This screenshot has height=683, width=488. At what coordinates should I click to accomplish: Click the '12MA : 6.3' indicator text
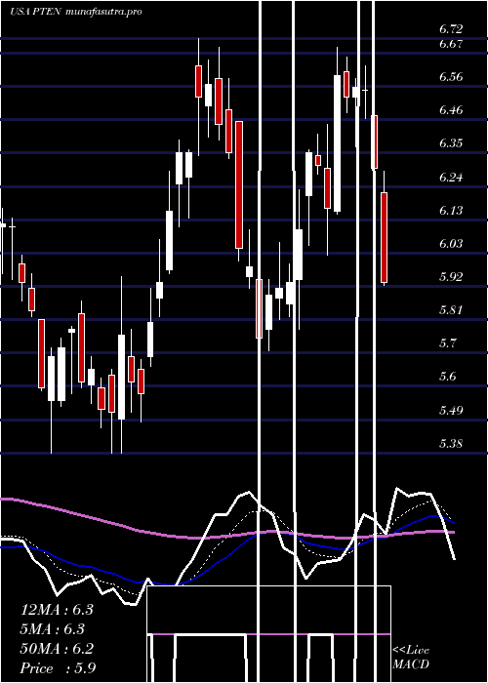click(x=57, y=610)
